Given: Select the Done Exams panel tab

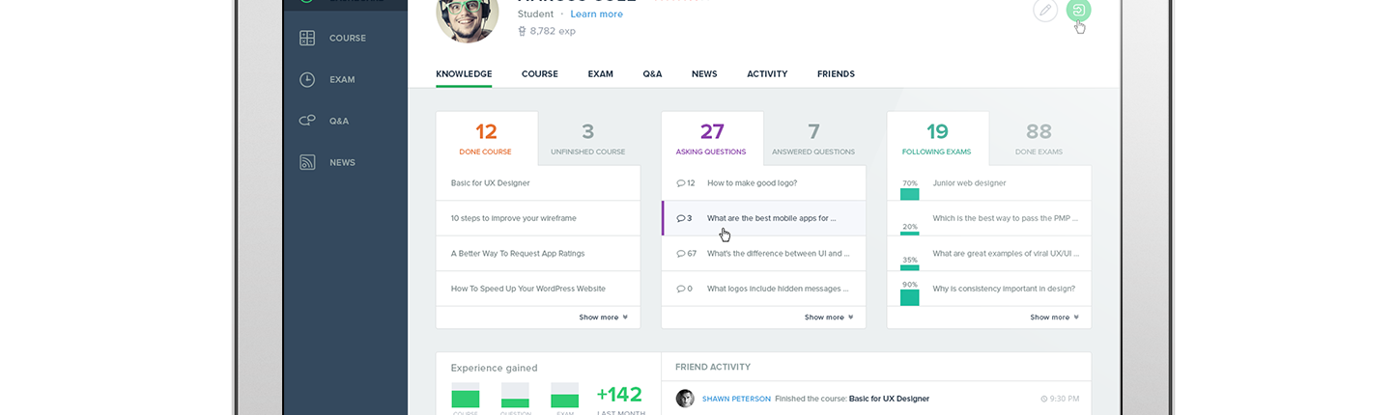Looking at the screenshot, I should tap(1039, 139).
